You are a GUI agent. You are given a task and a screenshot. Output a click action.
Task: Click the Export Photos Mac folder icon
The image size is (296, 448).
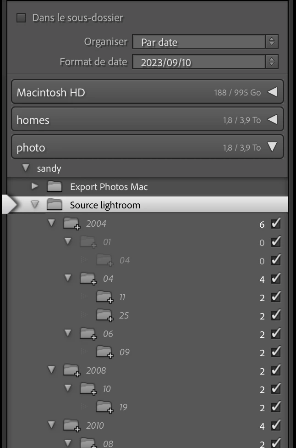[54, 186]
